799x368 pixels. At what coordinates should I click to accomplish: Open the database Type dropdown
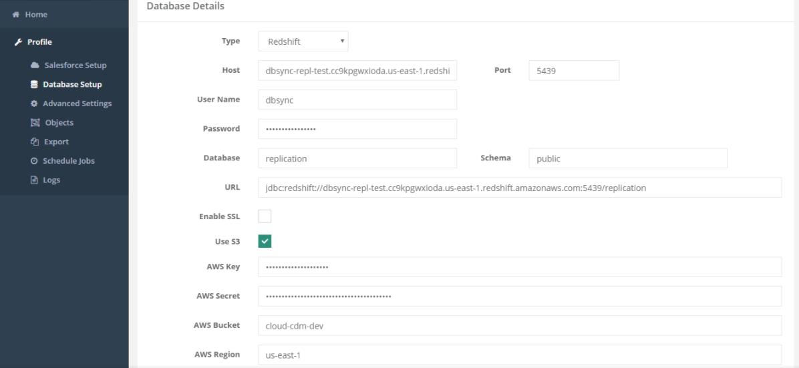tap(303, 41)
